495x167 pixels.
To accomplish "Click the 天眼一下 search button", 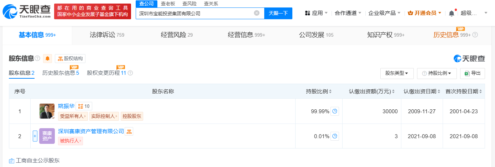I will [x=278, y=13].
